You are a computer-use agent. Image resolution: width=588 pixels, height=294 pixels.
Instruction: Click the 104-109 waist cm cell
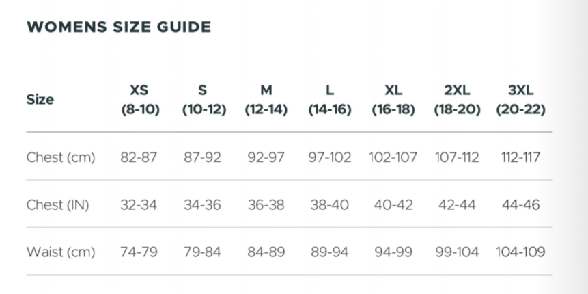tap(520, 252)
